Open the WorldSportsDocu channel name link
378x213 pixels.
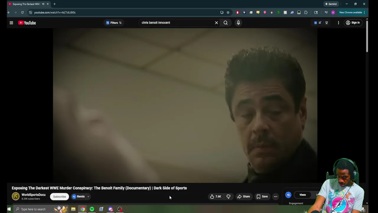33,195
